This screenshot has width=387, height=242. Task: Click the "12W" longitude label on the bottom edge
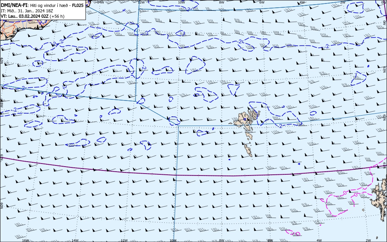tap(124, 240)
